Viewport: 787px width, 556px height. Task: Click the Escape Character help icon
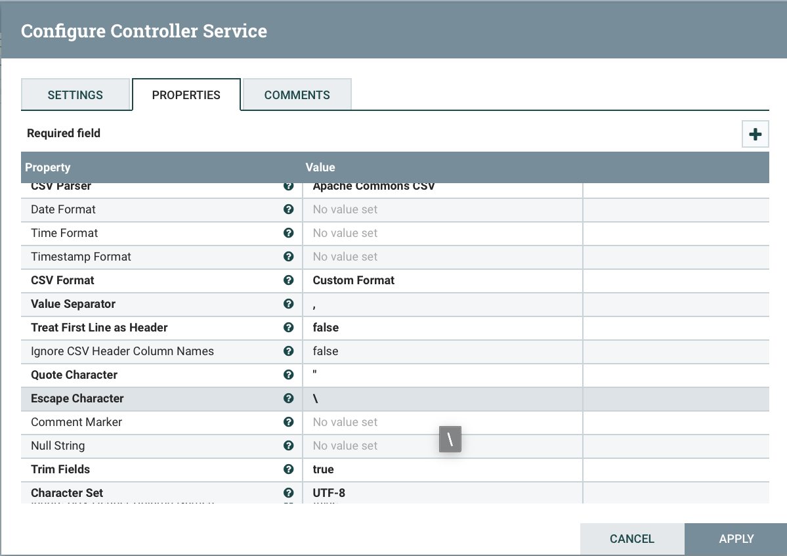coord(288,398)
